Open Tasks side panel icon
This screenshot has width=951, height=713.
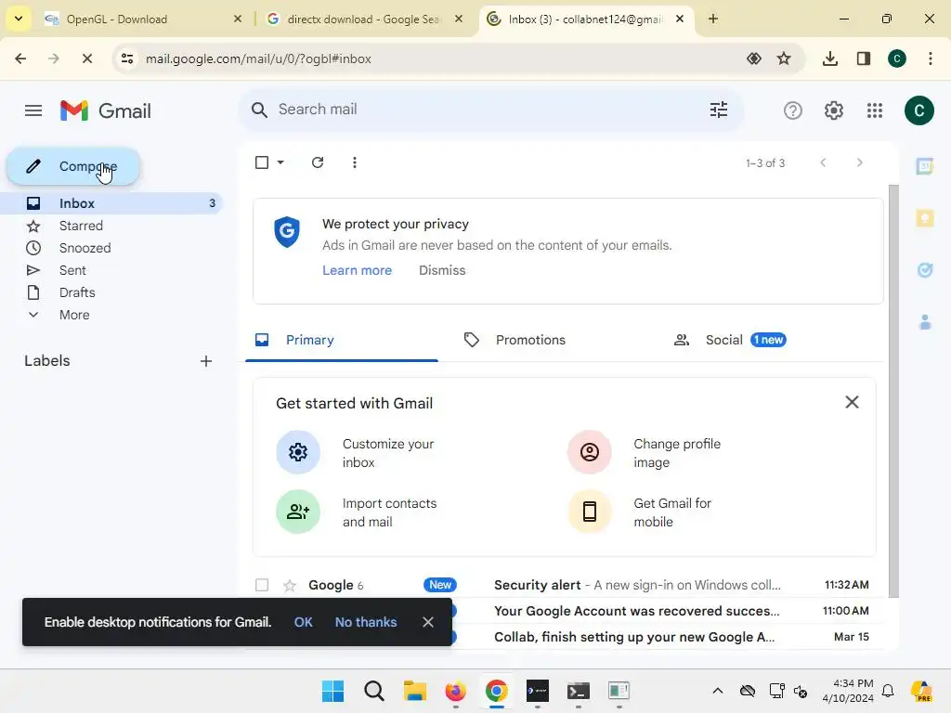[924, 270]
